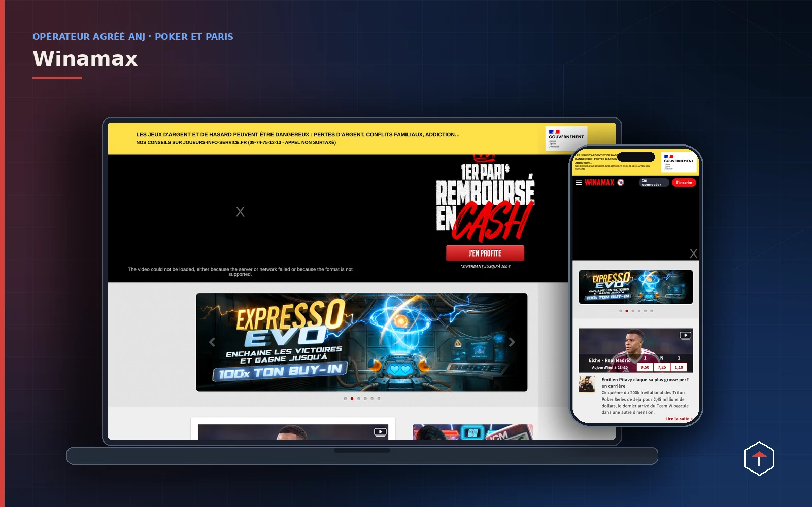Pick the 9,50 odds for Elche

point(645,367)
